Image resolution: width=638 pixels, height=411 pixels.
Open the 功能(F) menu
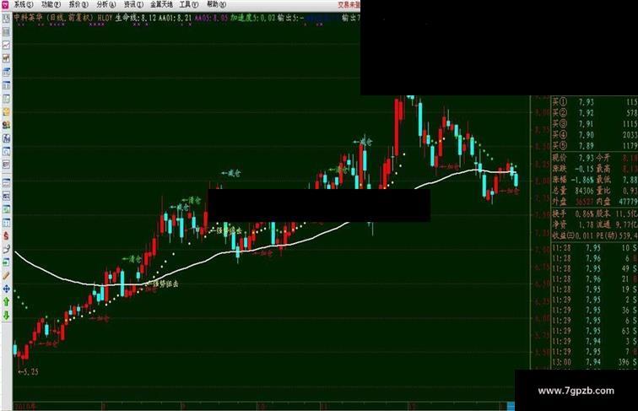pyautogui.click(x=51, y=4)
